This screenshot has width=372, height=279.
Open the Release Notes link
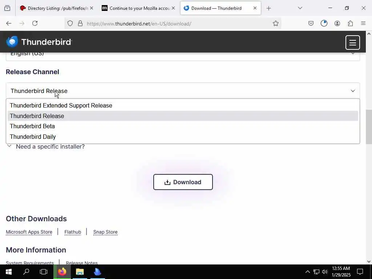82,262
